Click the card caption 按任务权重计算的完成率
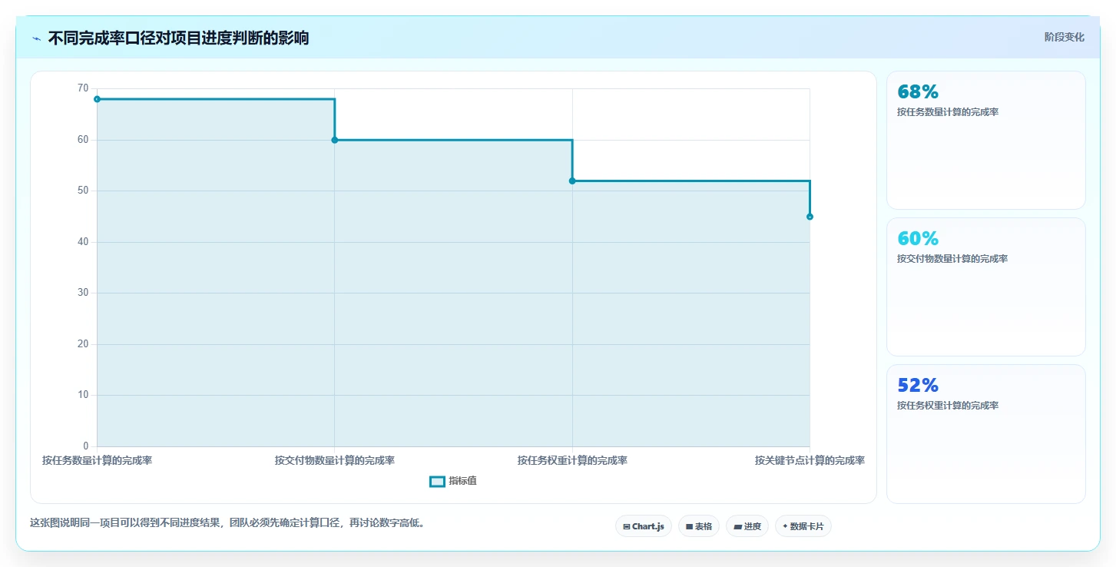The image size is (1116, 567). [948, 406]
